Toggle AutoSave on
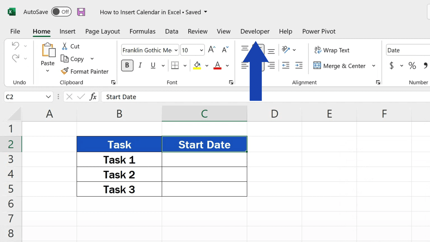Screen dimensions: 430x242 click(x=61, y=12)
